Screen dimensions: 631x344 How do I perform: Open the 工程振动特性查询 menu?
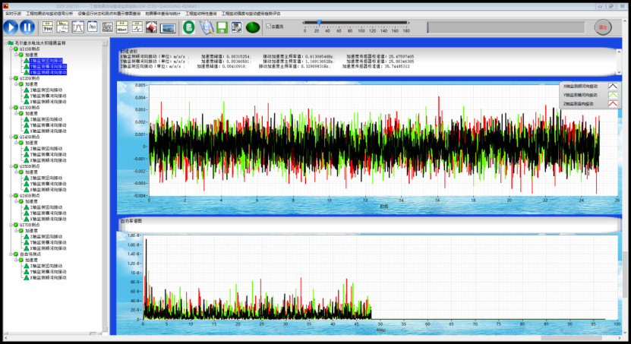[200, 14]
